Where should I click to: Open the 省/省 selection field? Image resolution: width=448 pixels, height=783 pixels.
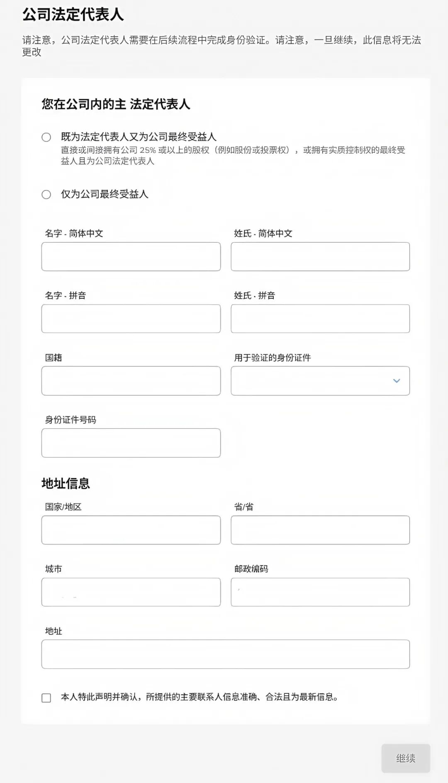(x=319, y=530)
